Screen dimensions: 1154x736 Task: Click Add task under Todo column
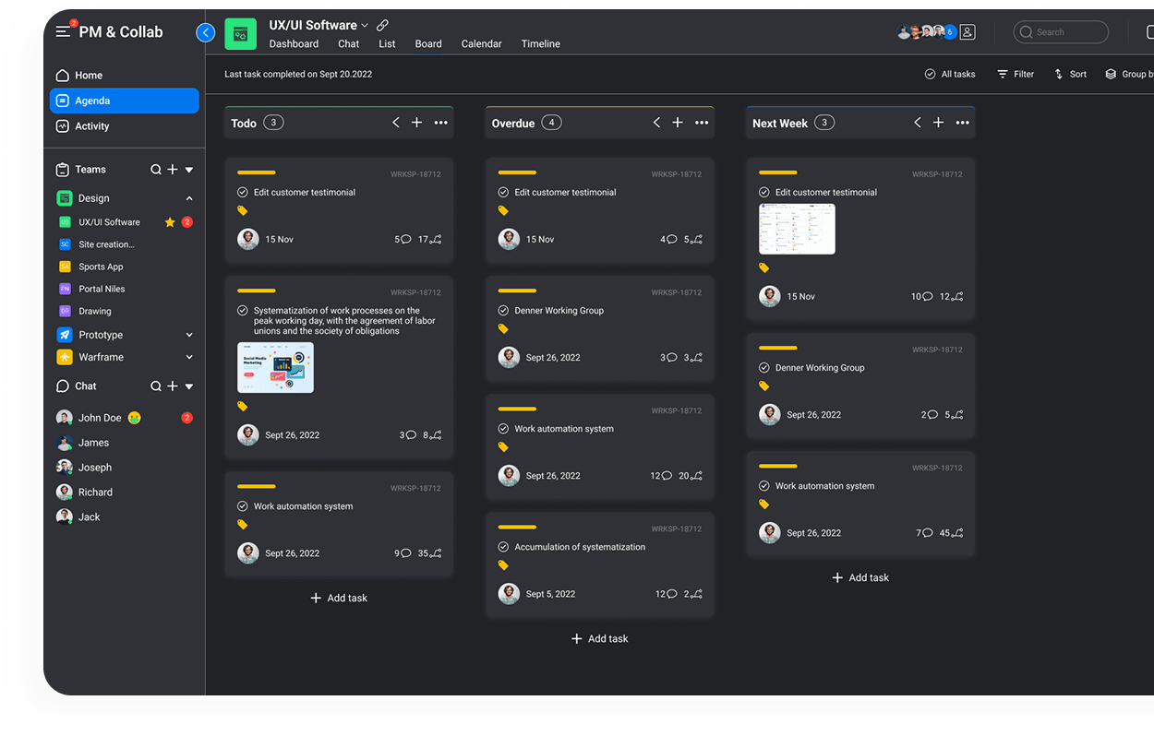(x=339, y=599)
